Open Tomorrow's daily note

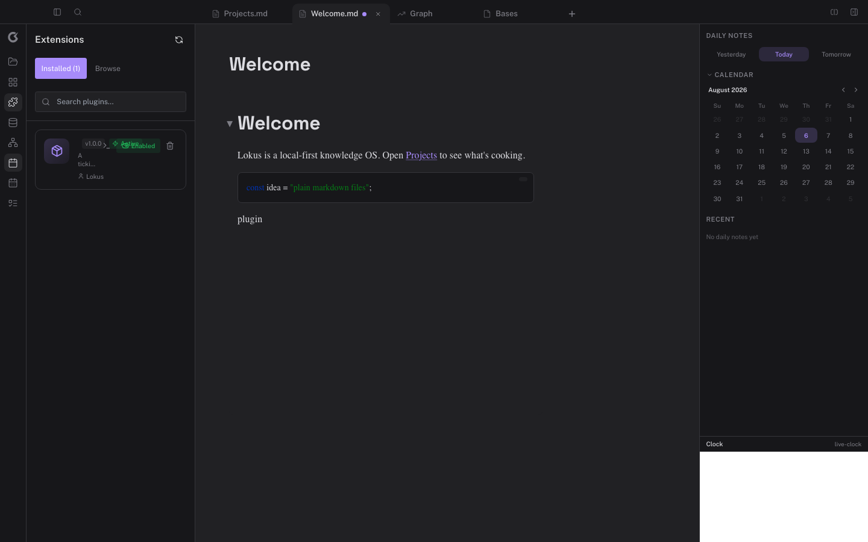pyautogui.click(x=836, y=54)
